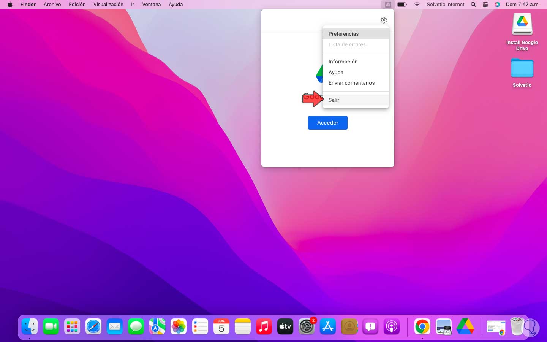This screenshot has width=547, height=342.
Task: Open the Finder menu in the menu bar
Action: (28, 5)
